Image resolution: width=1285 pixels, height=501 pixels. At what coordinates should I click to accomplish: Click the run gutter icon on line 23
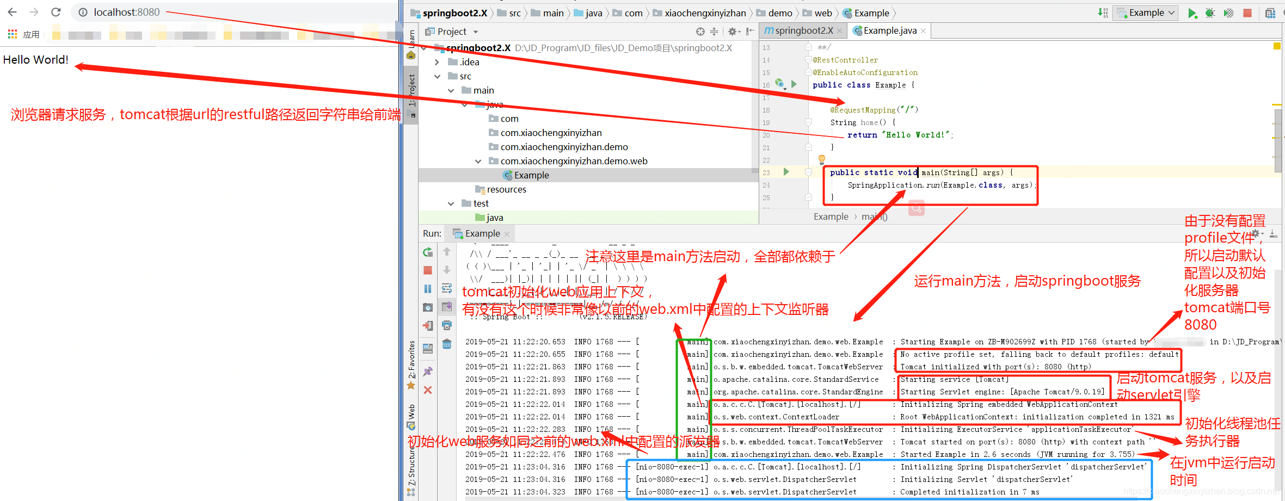(x=786, y=172)
